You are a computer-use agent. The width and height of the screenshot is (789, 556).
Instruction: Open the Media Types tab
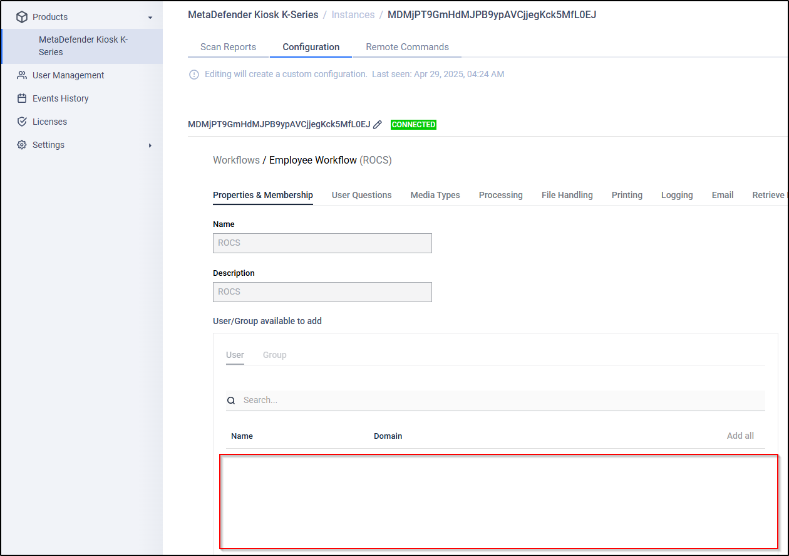tap(435, 195)
